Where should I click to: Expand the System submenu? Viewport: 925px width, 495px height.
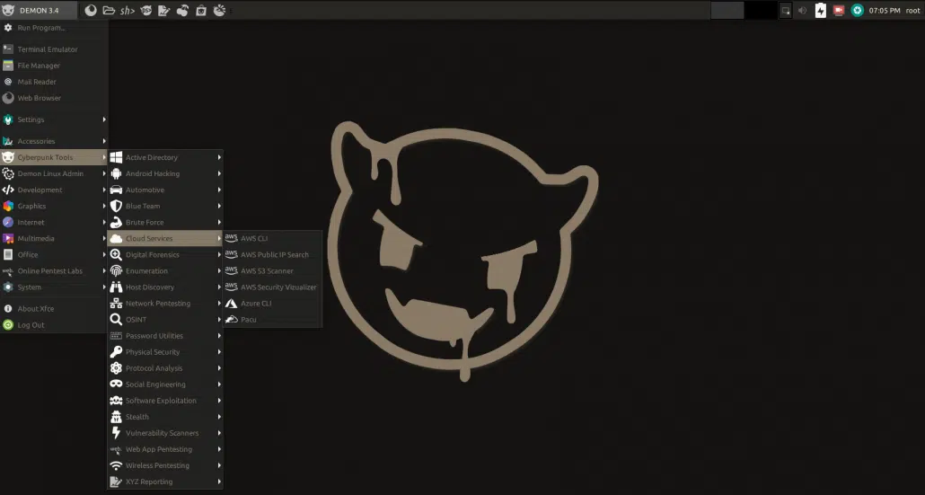pos(54,287)
